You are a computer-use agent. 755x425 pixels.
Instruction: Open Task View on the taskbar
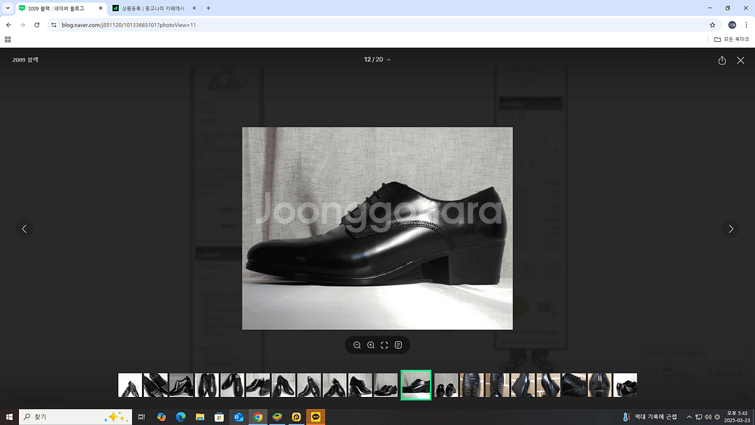pyautogui.click(x=141, y=417)
